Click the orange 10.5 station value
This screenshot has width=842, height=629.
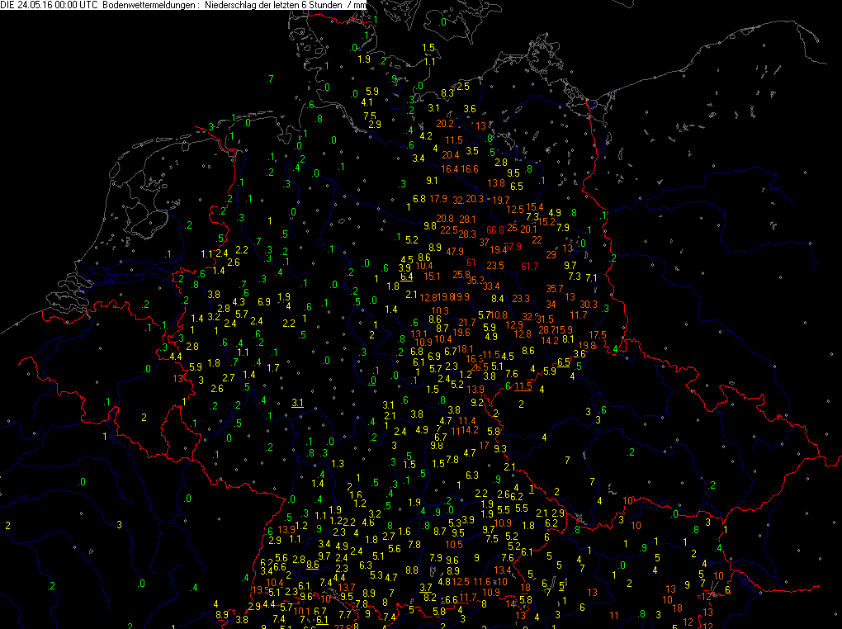(453, 545)
